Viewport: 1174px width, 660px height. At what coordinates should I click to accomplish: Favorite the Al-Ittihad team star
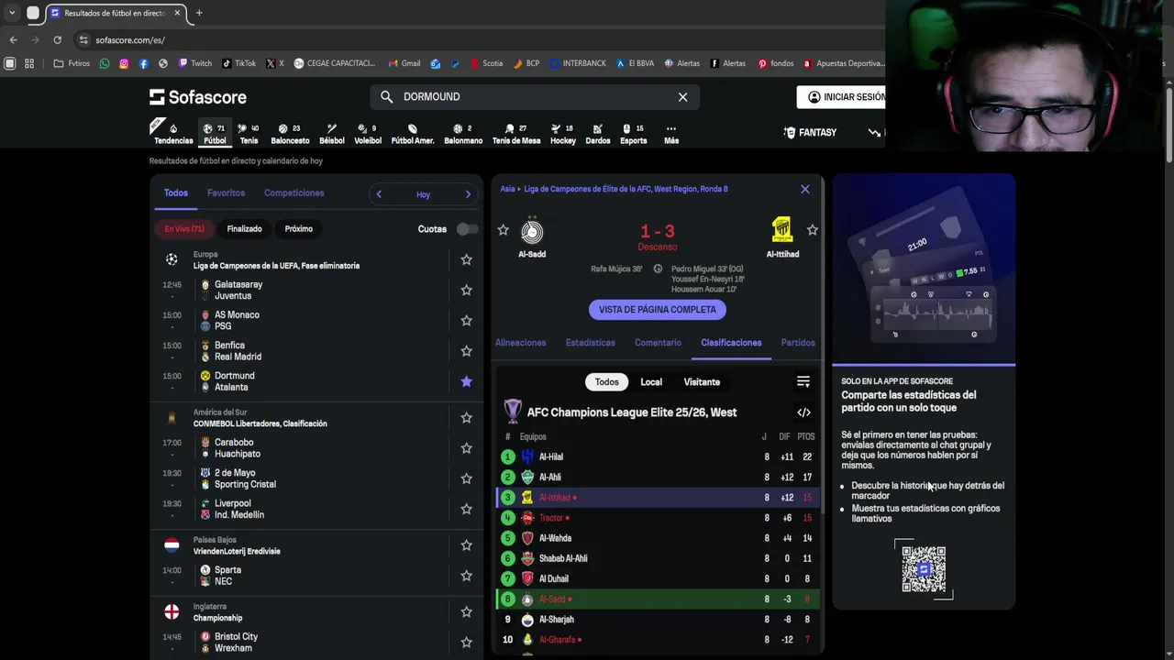pyautogui.click(x=812, y=230)
